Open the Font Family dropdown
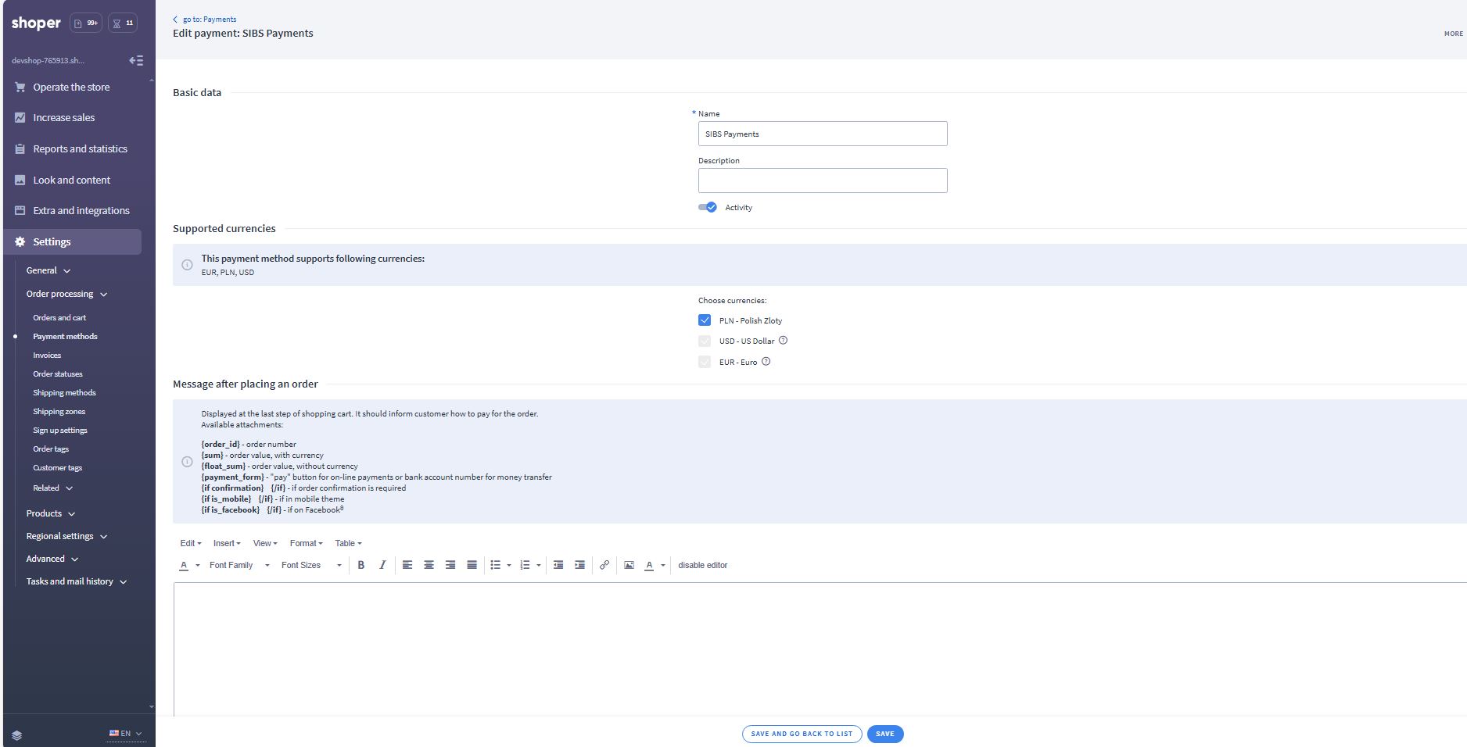 pos(239,565)
